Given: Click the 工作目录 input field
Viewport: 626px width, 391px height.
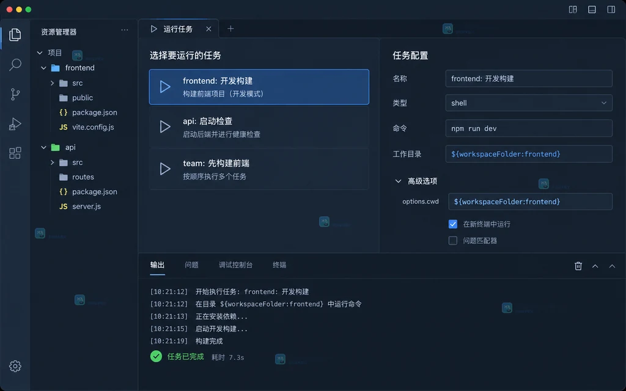Looking at the screenshot, I should coord(529,154).
